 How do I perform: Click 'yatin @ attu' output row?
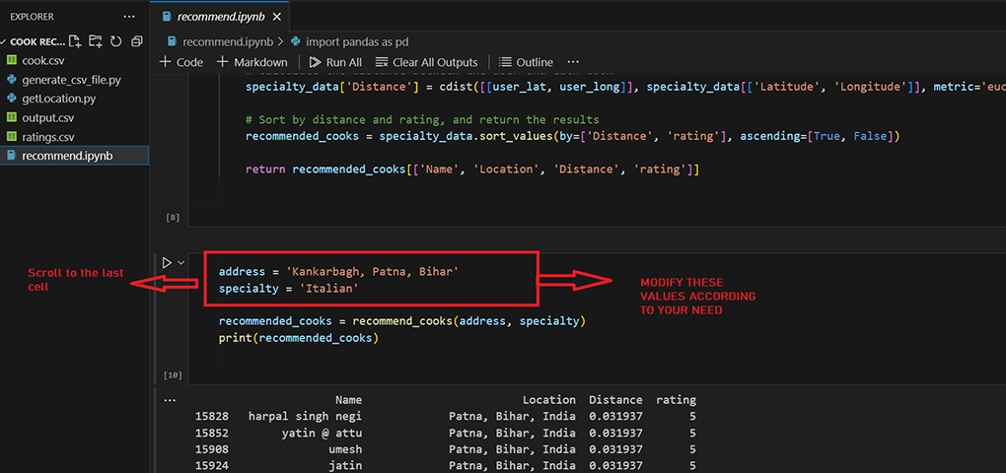coord(323,434)
